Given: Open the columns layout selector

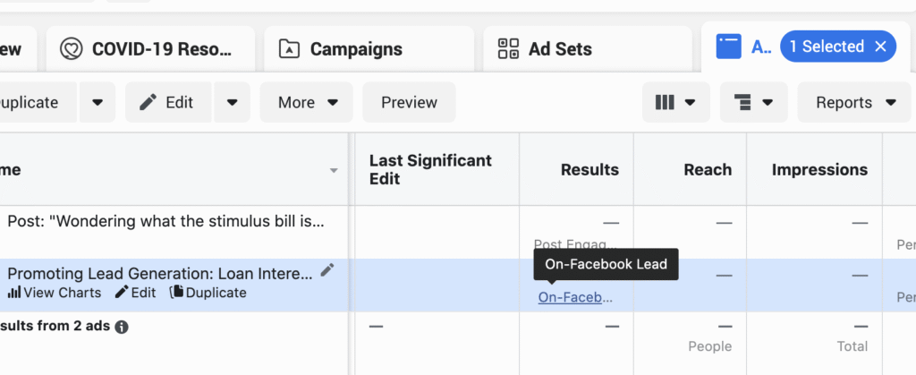Looking at the screenshot, I should coord(675,103).
